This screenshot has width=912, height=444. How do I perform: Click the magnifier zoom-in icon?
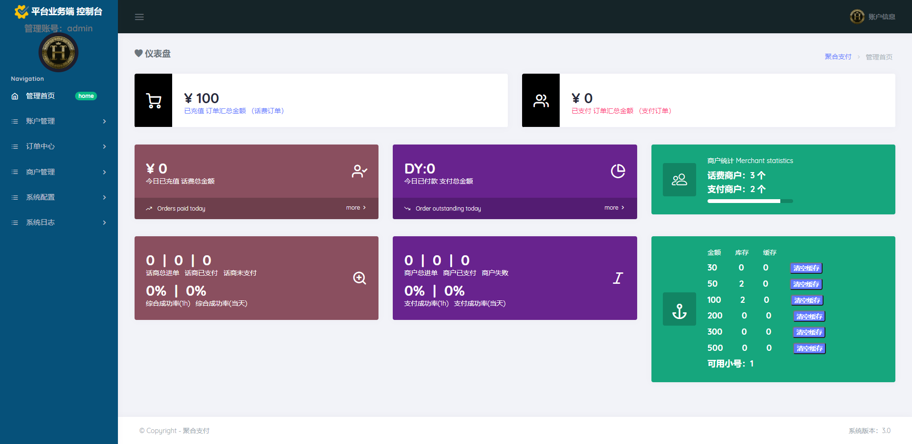tap(359, 278)
